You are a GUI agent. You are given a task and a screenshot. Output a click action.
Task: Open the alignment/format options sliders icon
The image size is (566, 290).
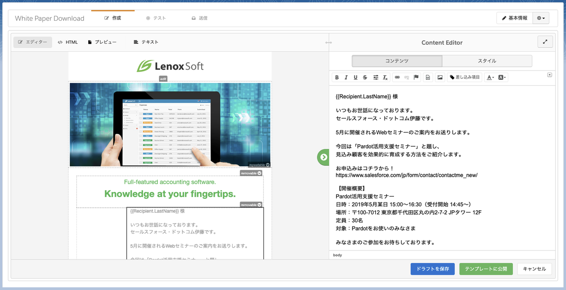click(x=376, y=77)
